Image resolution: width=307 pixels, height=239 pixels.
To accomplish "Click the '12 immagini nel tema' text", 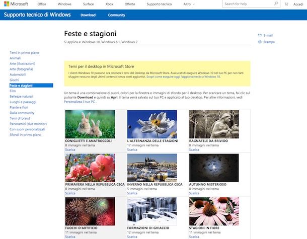I will 143,232.
